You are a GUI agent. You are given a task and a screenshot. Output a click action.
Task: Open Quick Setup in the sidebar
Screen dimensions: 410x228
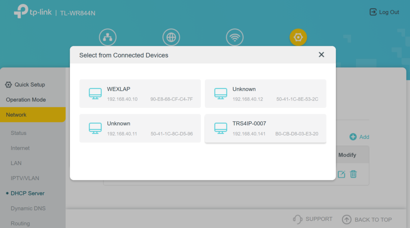tap(29, 84)
